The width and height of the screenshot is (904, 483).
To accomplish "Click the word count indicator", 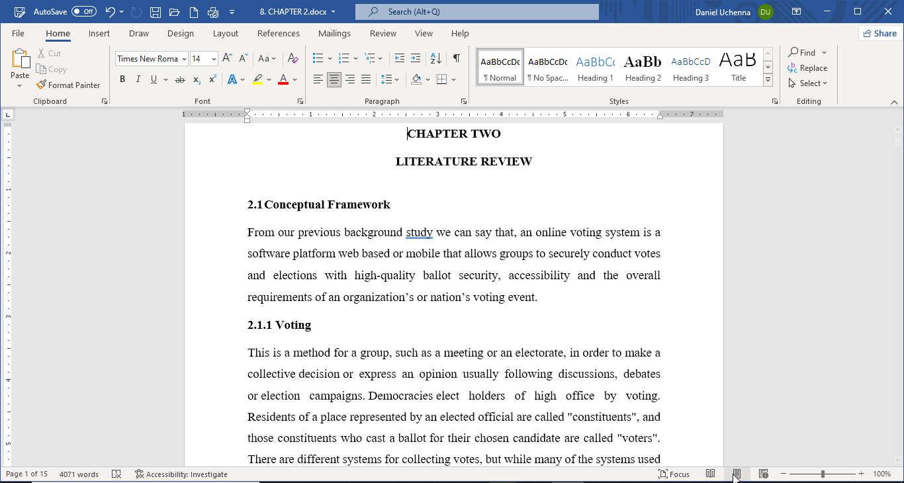I will click(79, 474).
